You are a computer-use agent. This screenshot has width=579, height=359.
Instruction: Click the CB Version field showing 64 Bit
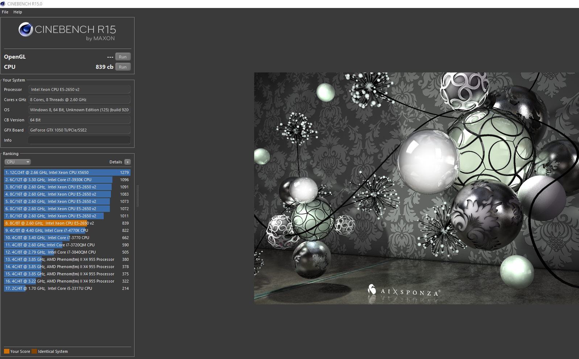(x=79, y=120)
